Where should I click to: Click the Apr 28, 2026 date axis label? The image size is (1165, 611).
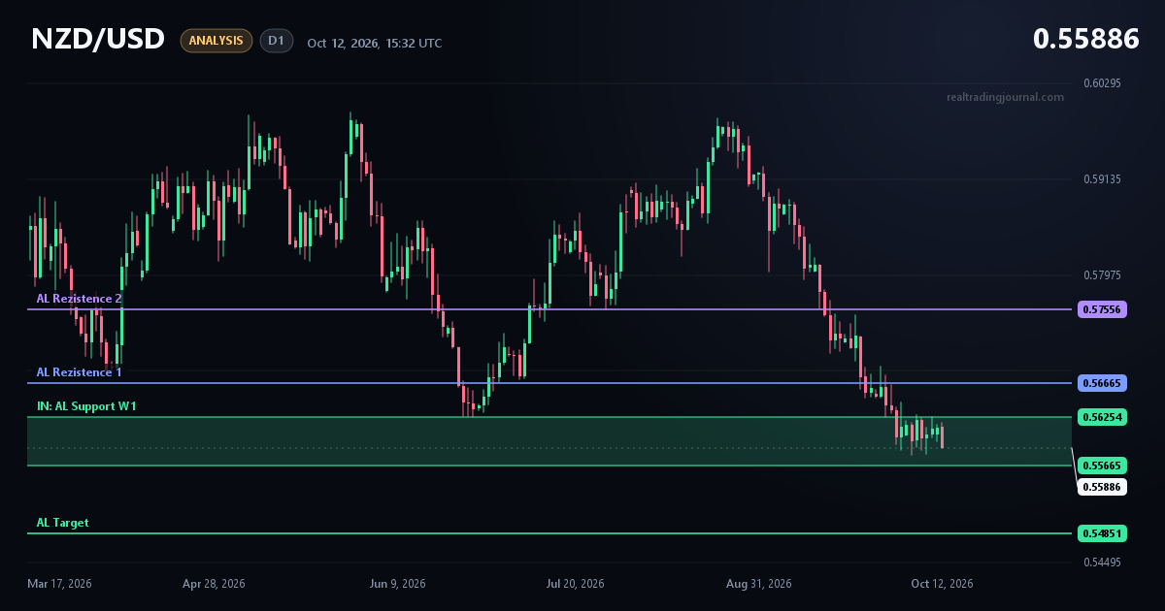pos(214,584)
